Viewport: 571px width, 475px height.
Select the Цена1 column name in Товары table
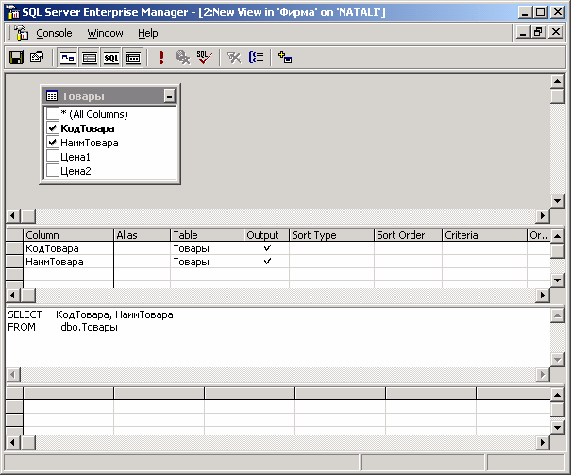point(76,157)
